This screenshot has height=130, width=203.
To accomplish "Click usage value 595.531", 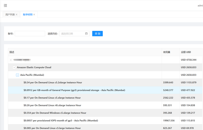I will [167, 105].
